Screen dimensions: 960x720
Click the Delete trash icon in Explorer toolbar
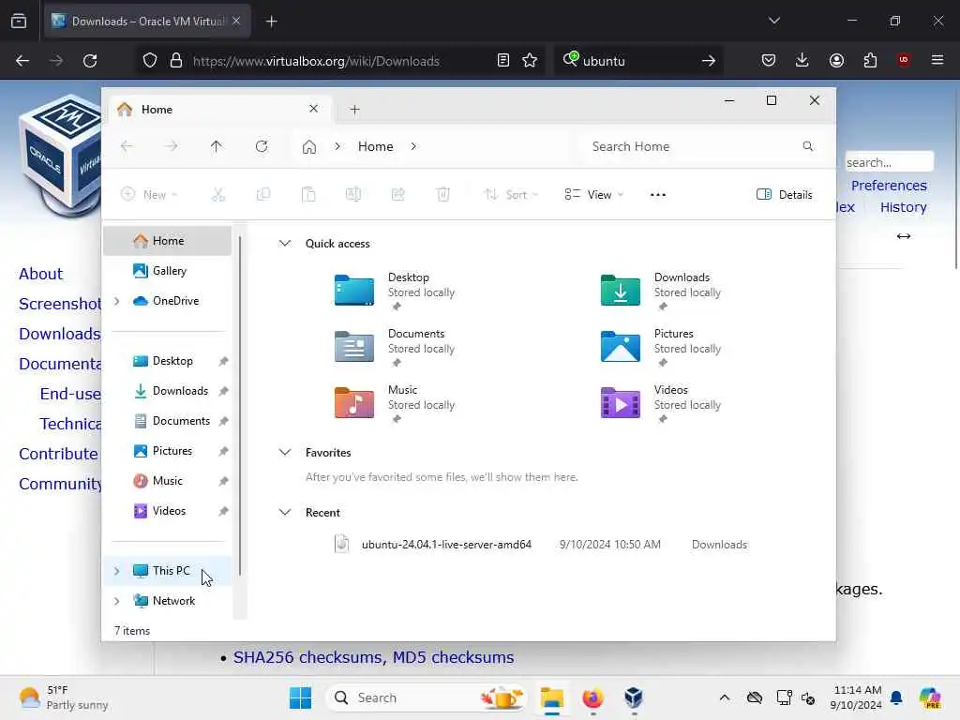tap(443, 195)
